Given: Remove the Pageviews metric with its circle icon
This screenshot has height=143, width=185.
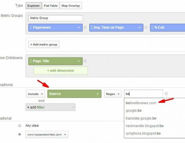Looking at the screenshot, I should 85,27.
